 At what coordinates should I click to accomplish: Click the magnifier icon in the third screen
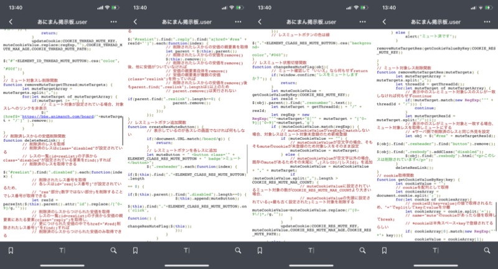point(362,250)
